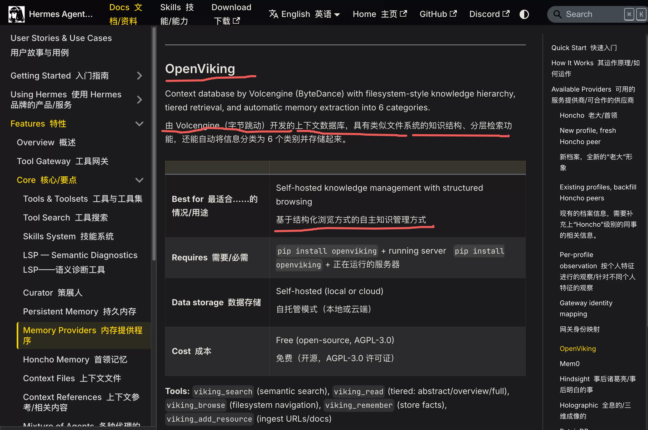648x430 pixels.
Task: Collapse the Features section chevron
Action: click(139, 124)
